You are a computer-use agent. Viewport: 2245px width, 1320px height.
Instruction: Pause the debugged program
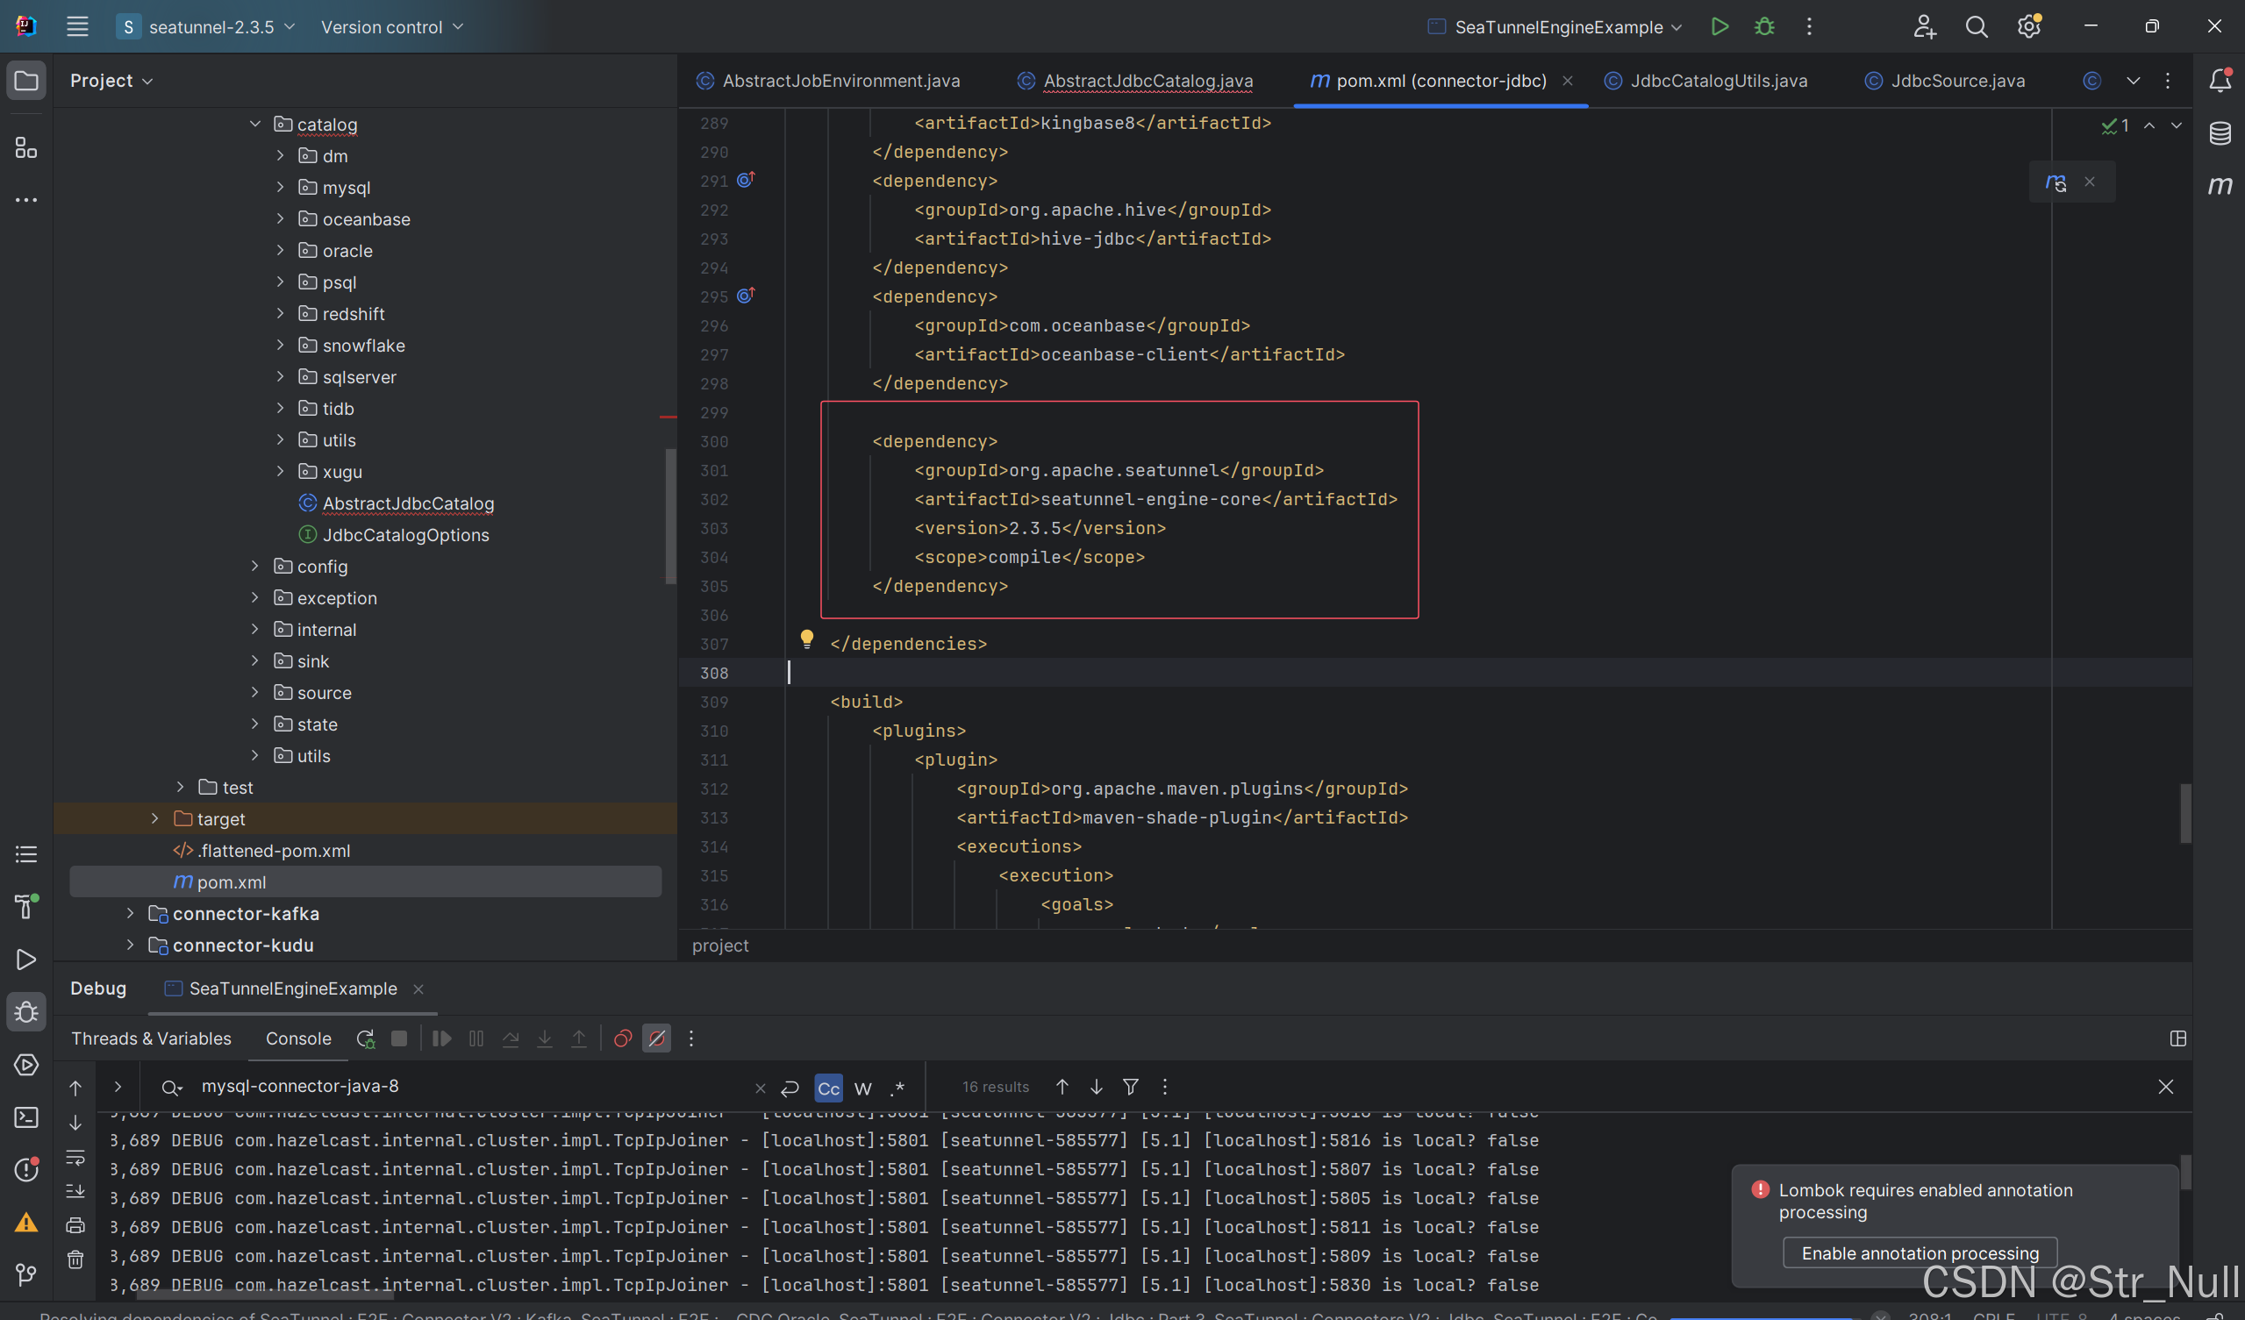click(x=475, y=1038)
